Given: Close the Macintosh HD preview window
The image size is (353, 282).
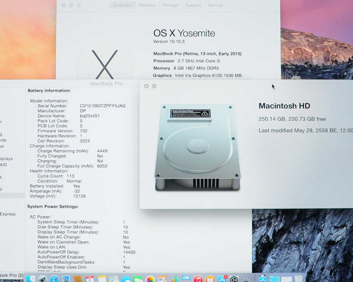Looking at the screenshot, I should (146, 86).
